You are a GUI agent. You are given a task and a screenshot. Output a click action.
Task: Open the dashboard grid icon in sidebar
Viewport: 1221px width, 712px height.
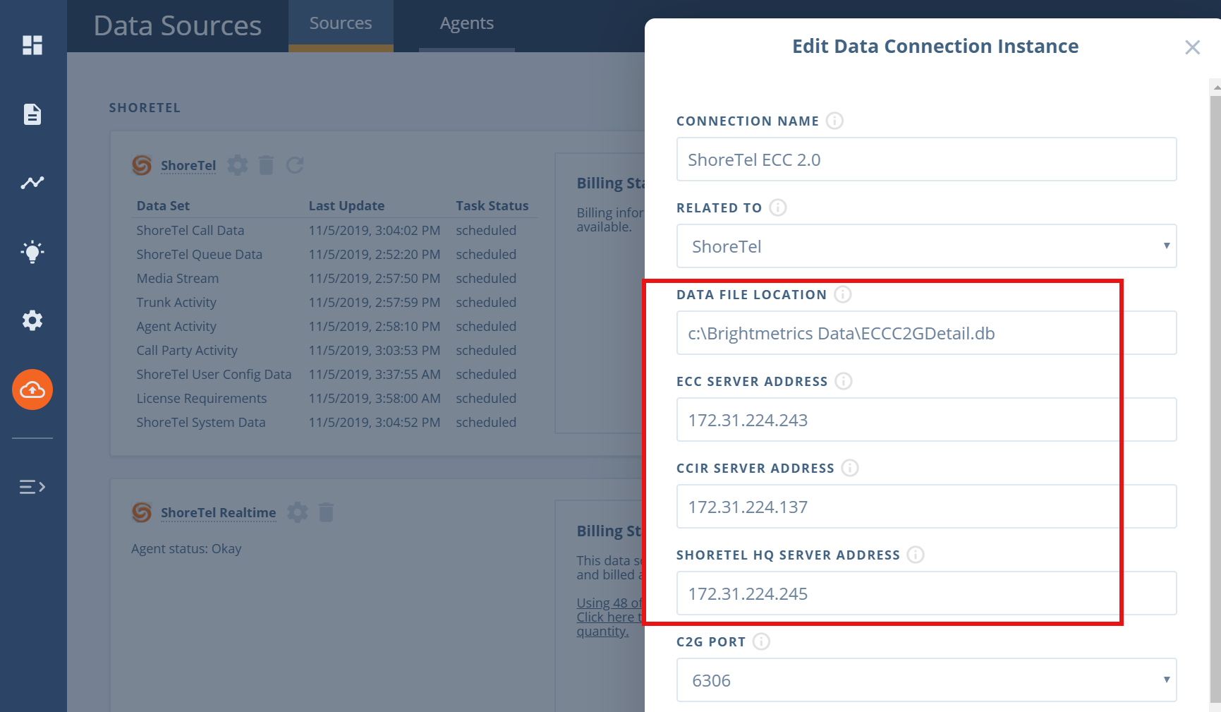point(32,45)
